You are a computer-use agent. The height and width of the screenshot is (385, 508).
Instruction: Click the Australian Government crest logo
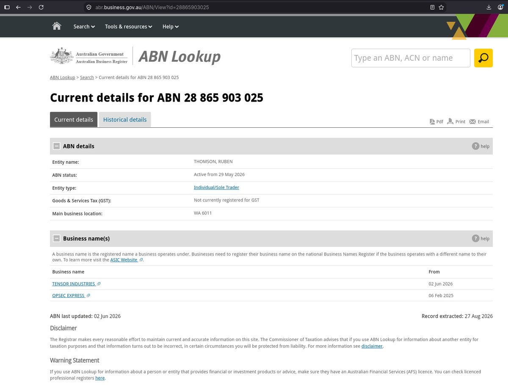62,56
